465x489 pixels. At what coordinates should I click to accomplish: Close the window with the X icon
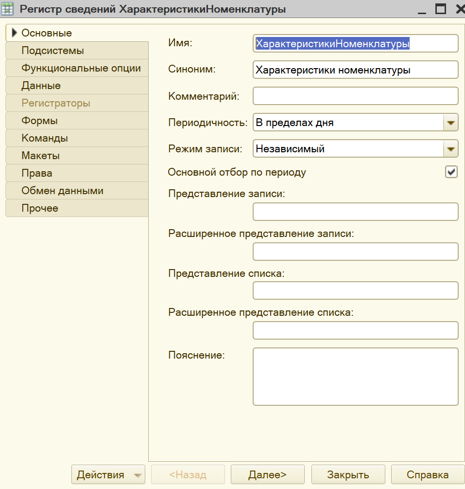pos(460,9)
